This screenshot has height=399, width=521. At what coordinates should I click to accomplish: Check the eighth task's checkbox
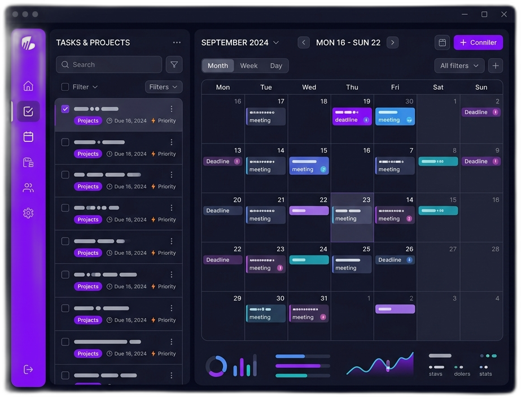pyautogui.click(x=65, y=342)
